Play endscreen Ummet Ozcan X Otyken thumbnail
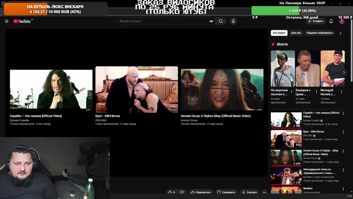353x199 pixels. (x=222, y=90)
